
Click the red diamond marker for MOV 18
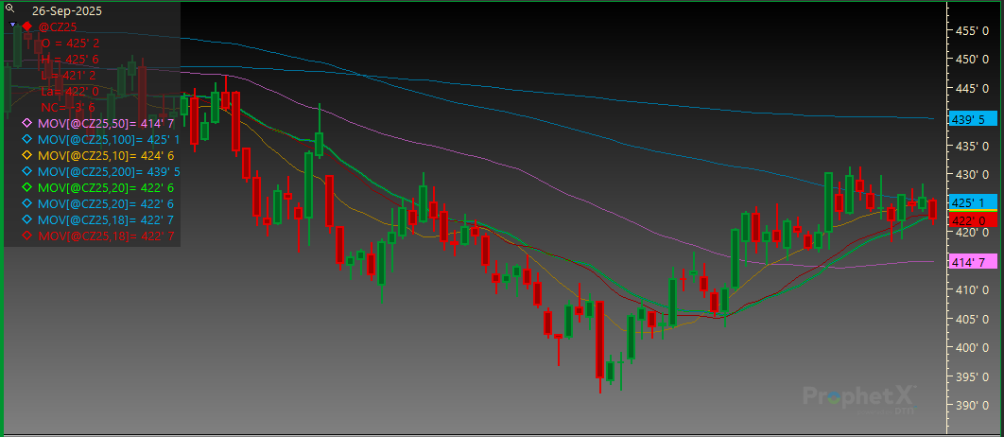click(26, 236)
